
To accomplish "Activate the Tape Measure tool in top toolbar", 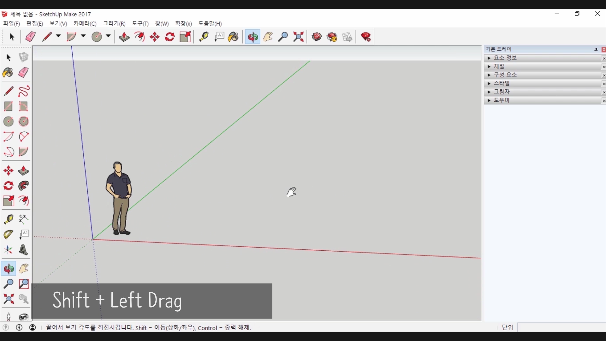I will (204, 37).
